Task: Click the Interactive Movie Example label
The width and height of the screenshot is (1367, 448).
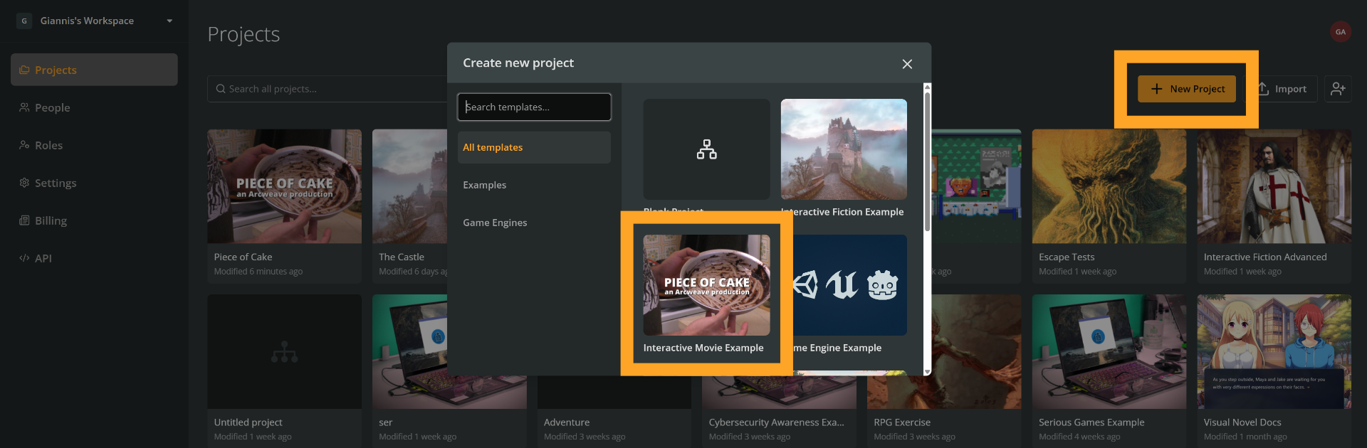Action: (703, 348)
